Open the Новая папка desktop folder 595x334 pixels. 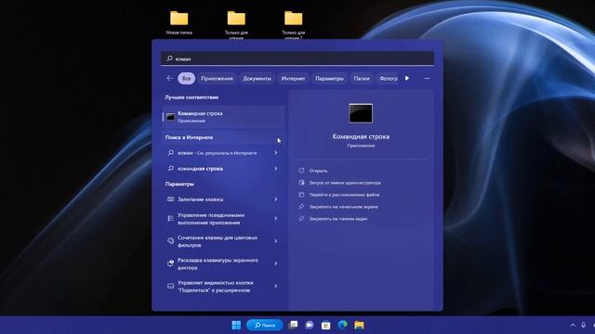(179, 22)
